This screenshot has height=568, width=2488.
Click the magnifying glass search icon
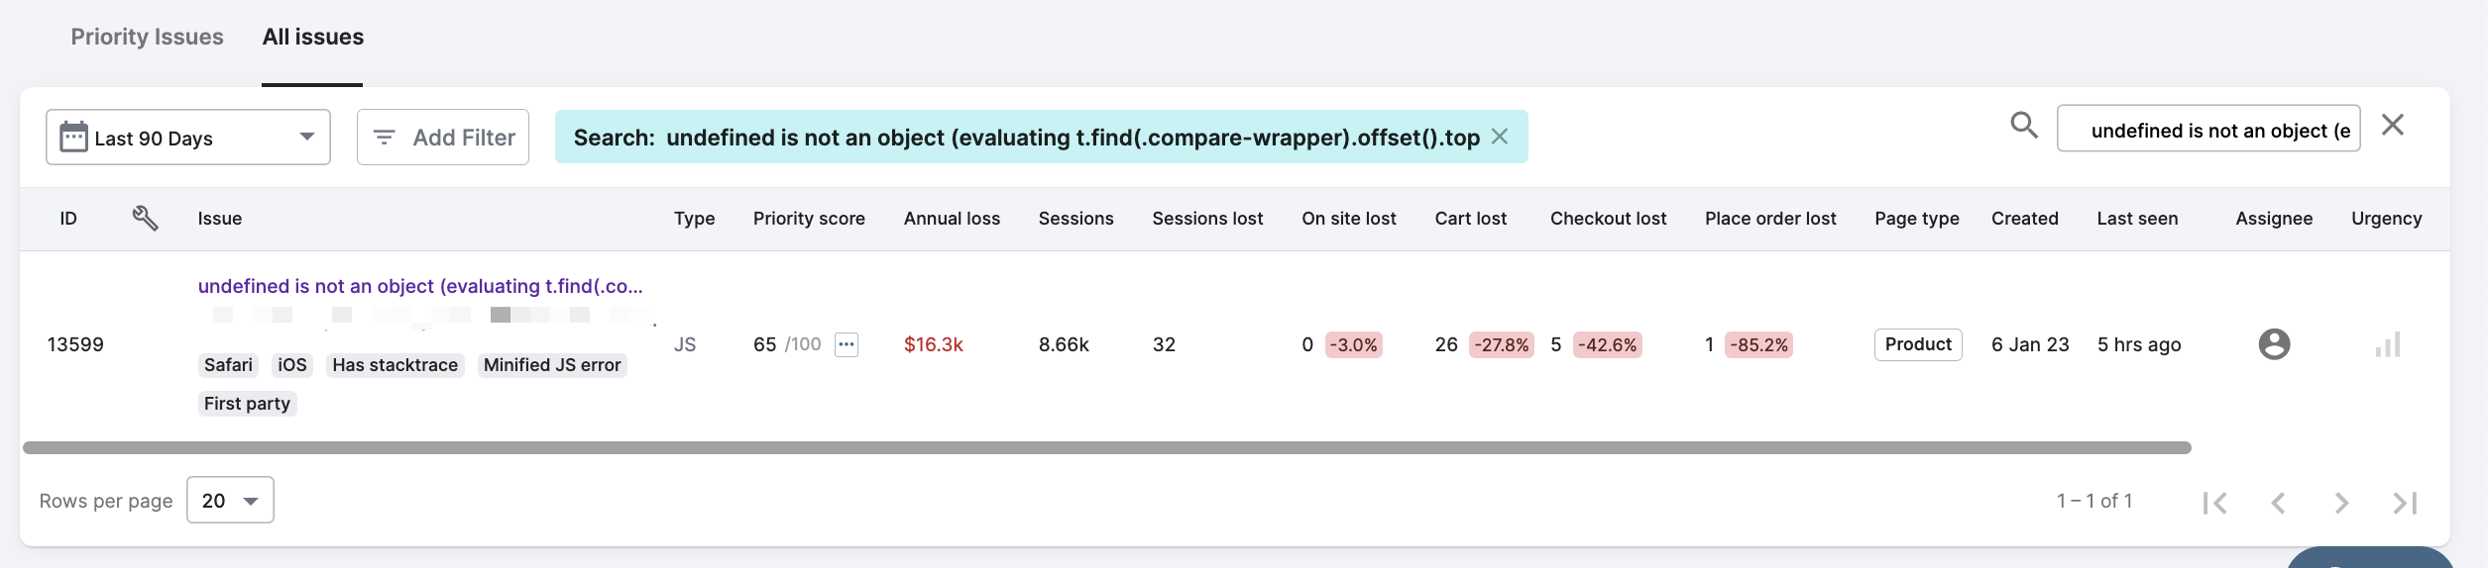2023,126
